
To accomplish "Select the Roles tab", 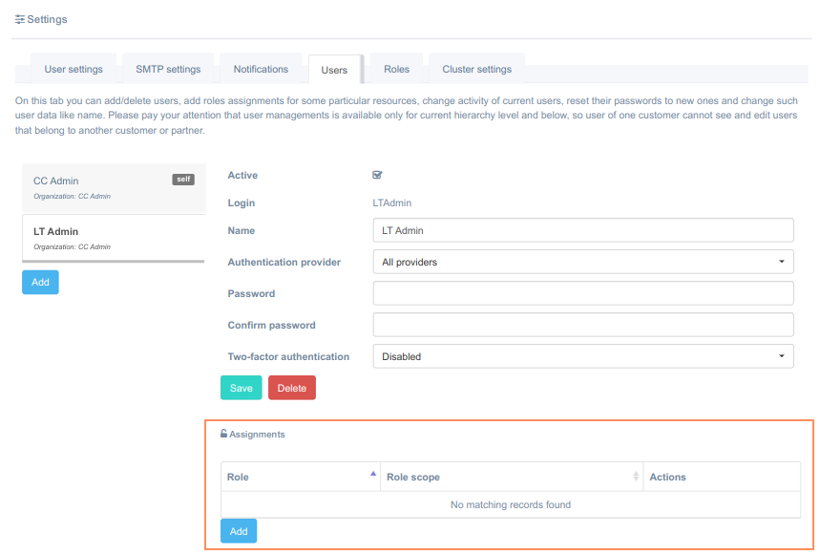I will click(396, 69).
